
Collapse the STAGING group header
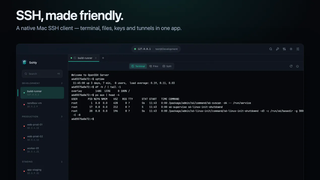[42, 162]
